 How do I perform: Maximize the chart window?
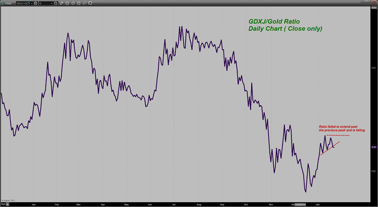coord(370,1)
